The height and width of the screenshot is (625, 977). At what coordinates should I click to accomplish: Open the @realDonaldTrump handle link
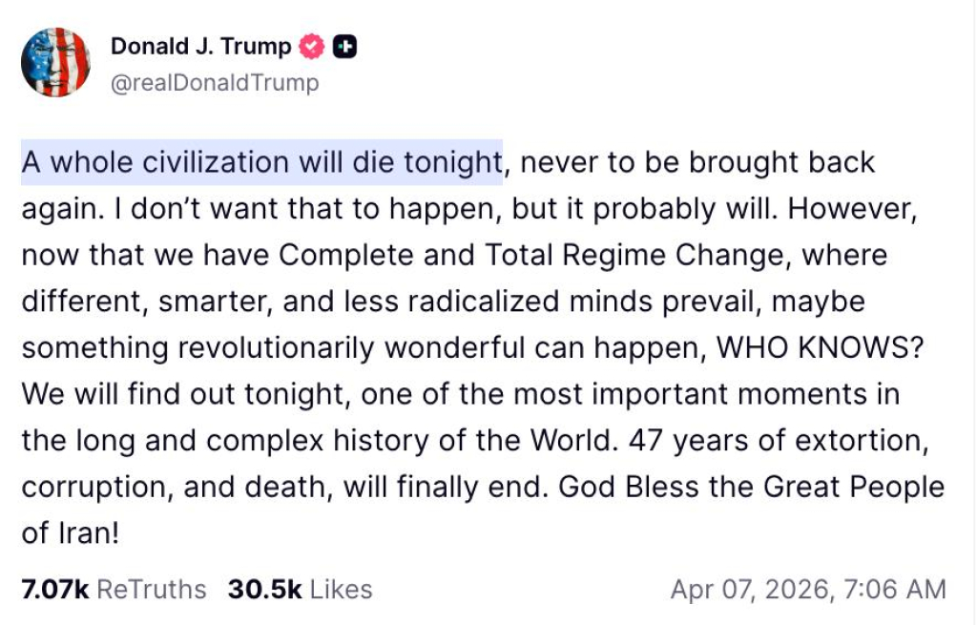click(x=215, y=83)
